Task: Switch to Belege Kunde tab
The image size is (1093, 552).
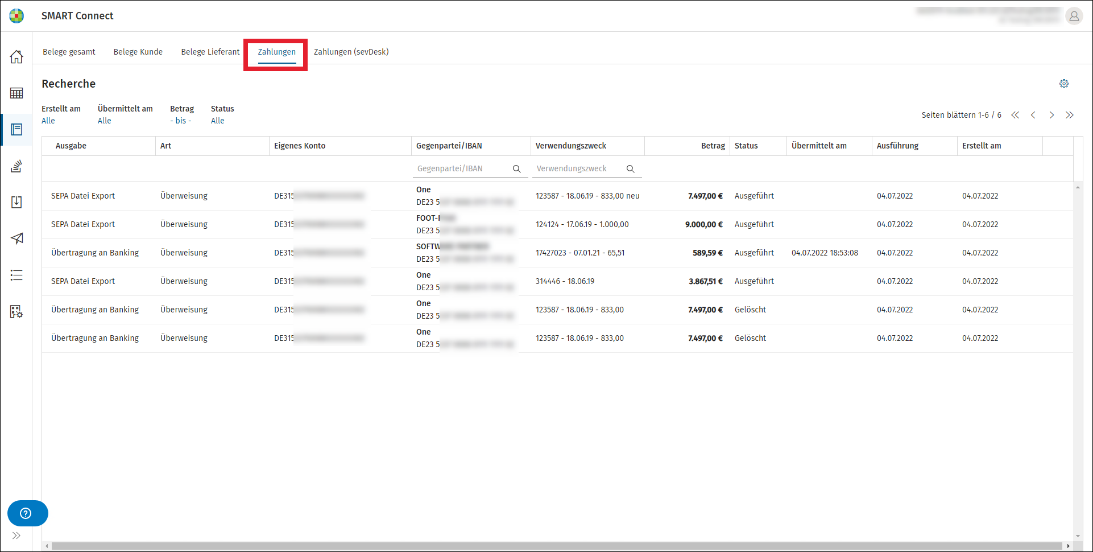Action: coord(138,52)
